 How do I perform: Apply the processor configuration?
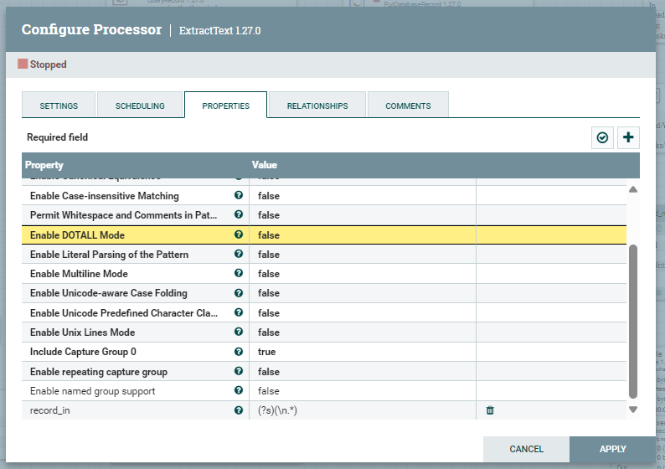pos(612,449)
